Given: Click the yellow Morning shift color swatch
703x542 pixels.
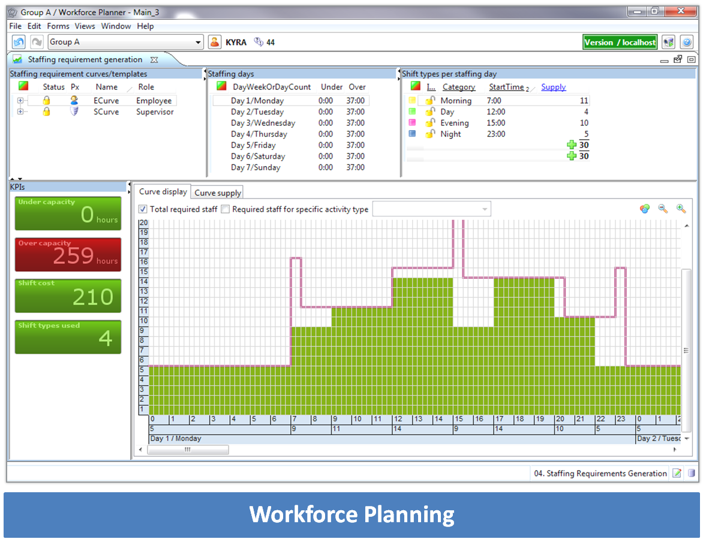Looking at the screenshot, I should click(x=412, y=100).
